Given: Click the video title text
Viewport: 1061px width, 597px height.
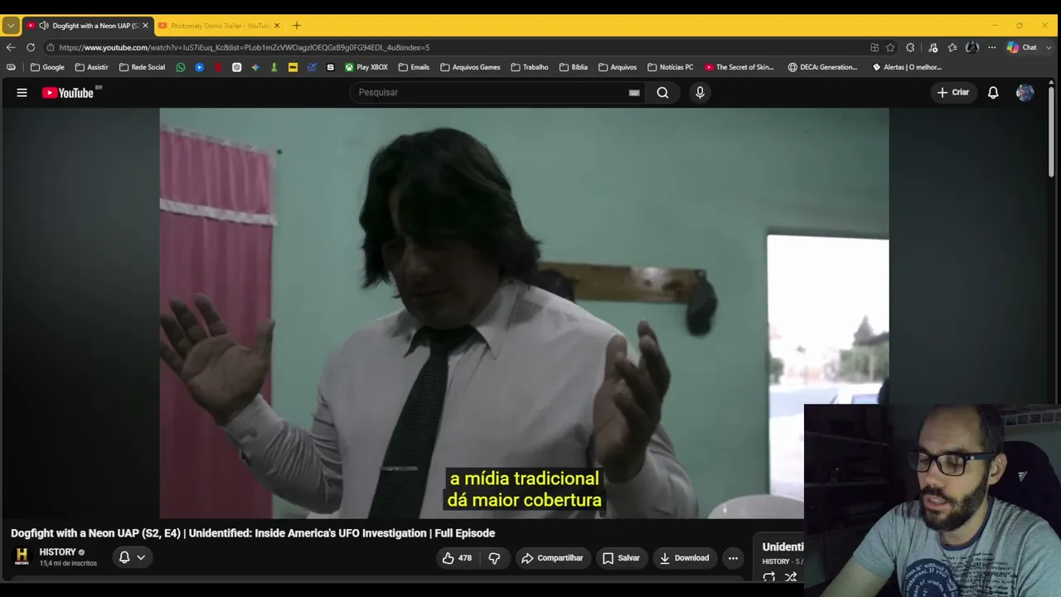Looking at the screenshot, I should pos(253,533).
